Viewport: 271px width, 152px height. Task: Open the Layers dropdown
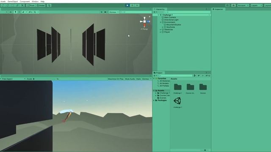coord(257,5)
